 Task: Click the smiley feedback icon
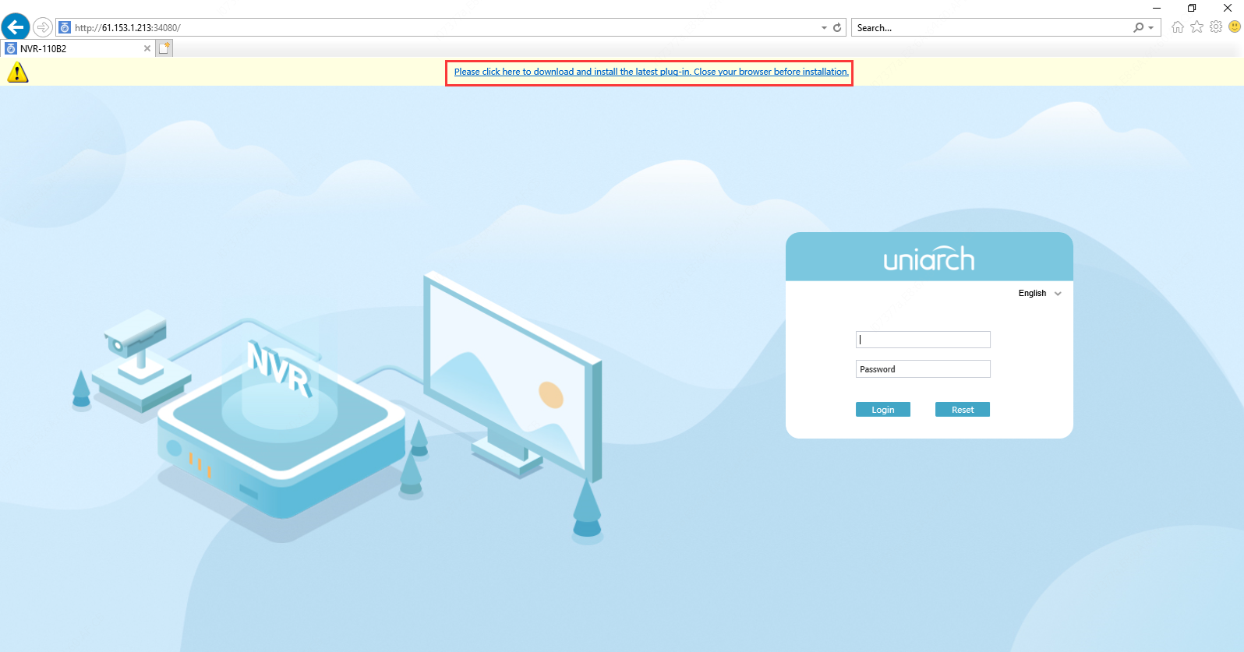coord(1235,27)
